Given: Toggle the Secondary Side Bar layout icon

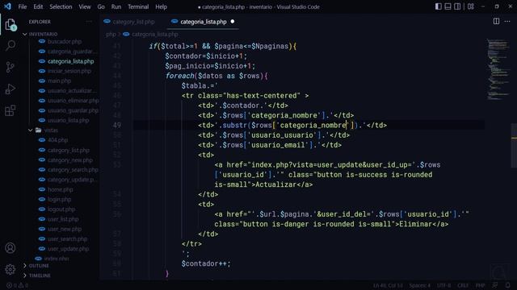Looking at the screenshot, I should coord(457,6).
